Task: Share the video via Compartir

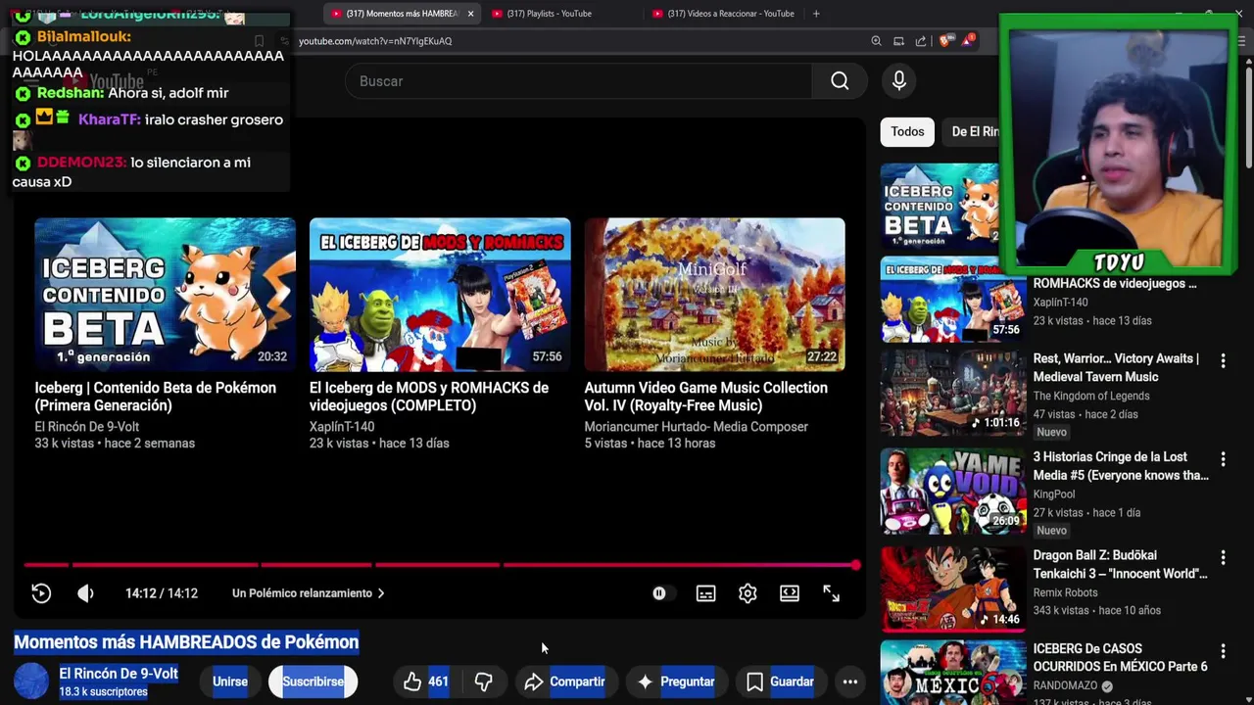Action: pos(564,681)
